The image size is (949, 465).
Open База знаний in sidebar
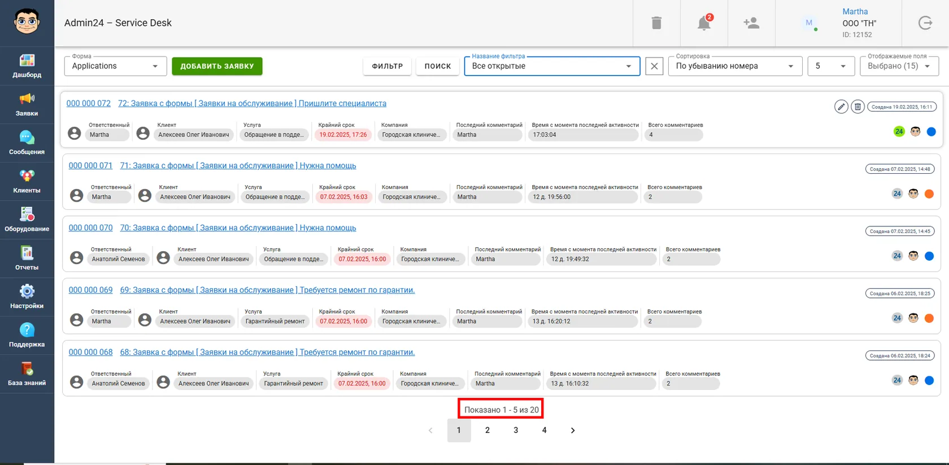click(27, 374)
